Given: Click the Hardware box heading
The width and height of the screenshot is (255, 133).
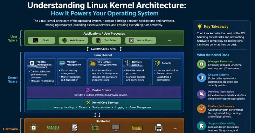Looking at the screenshot, I should 103,121.
